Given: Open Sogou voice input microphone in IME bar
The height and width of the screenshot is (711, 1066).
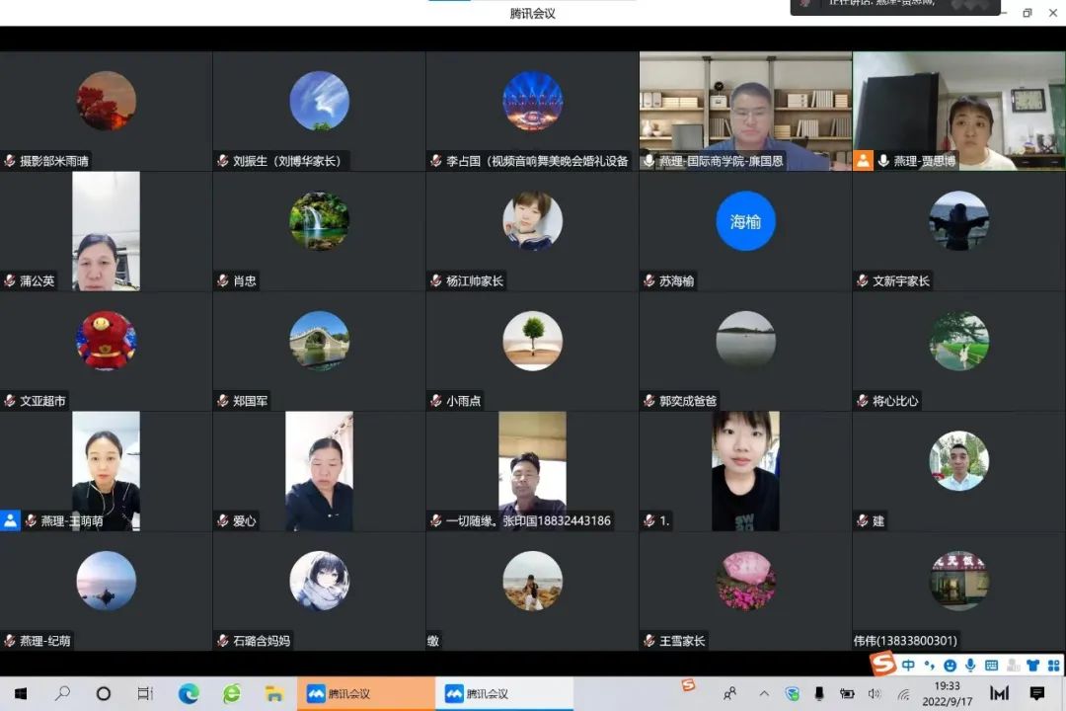Looking at the screenshot, I should click(x=970, y=666).
